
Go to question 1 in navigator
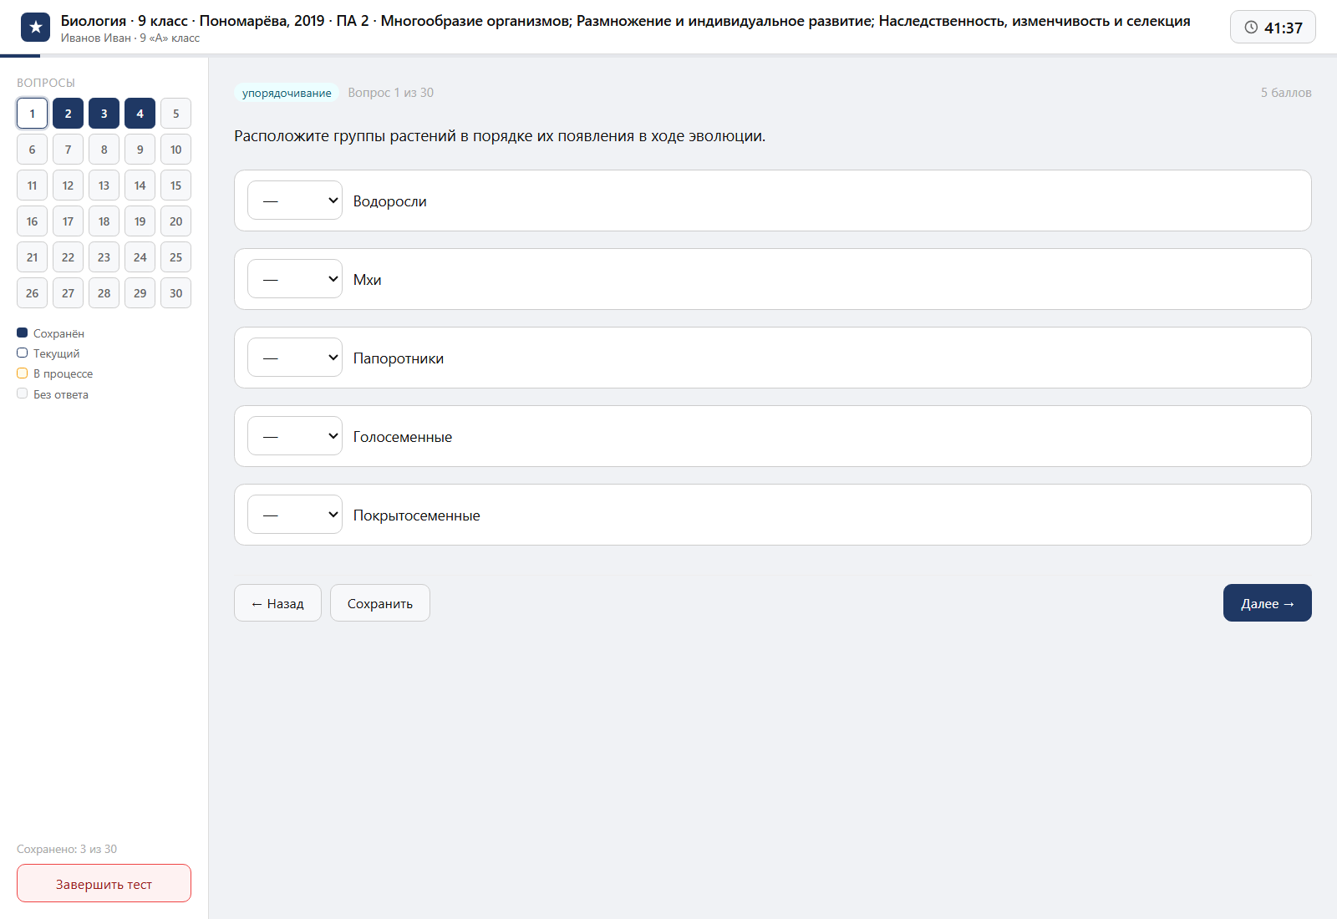[32, 114]
